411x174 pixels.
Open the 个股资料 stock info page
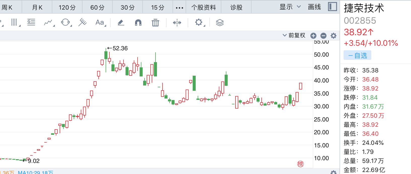203,8
